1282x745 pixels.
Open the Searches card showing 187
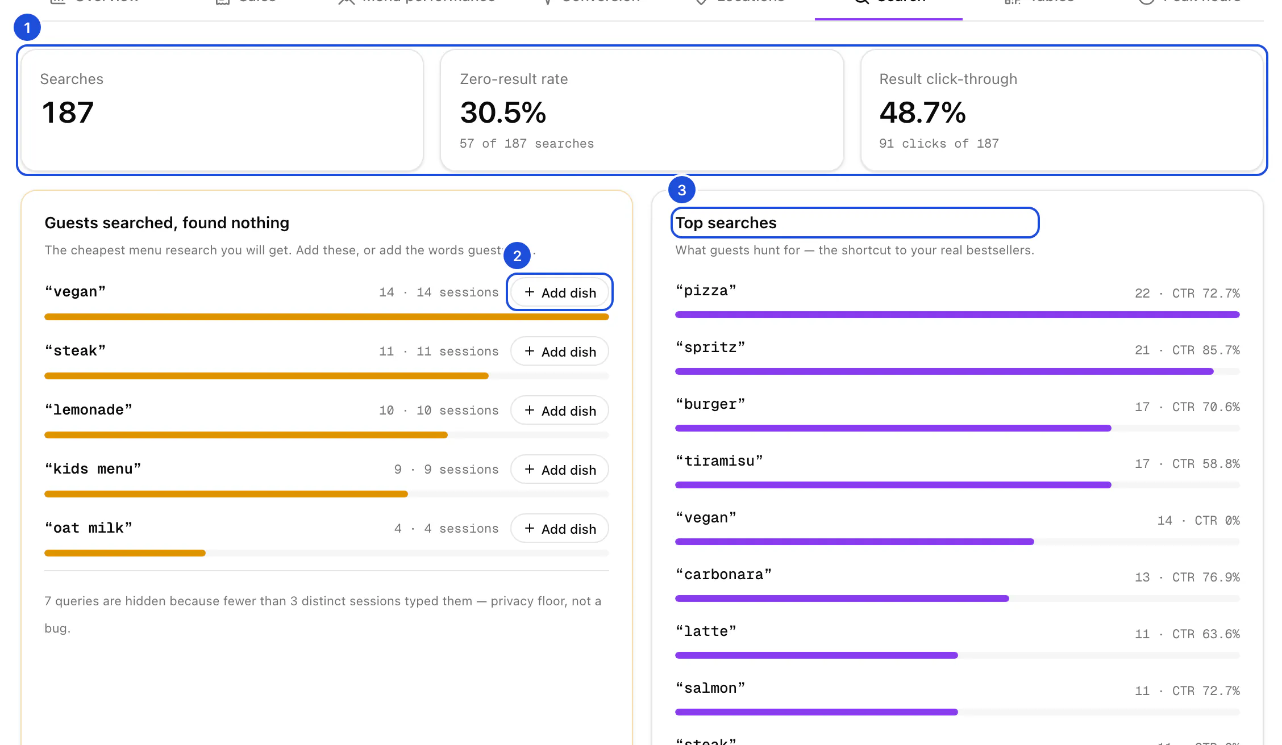(222, 110)
